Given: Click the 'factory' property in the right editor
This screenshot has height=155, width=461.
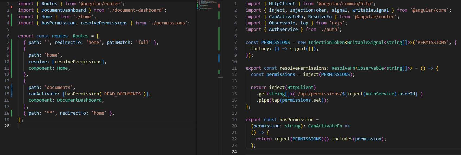Looking at the screenshot, I should pos(260,49).
